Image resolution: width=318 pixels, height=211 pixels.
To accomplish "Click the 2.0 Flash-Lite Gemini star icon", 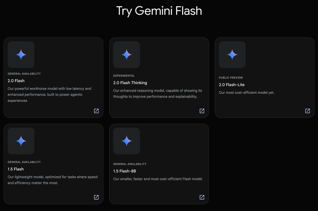I will coord(232,55).
